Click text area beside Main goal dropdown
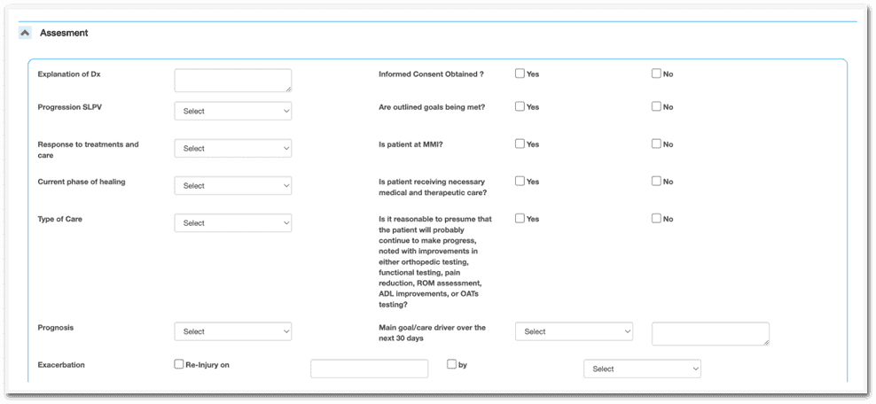Image resolution: width=876 pixels, height=404 pixels. click(710, 333)
